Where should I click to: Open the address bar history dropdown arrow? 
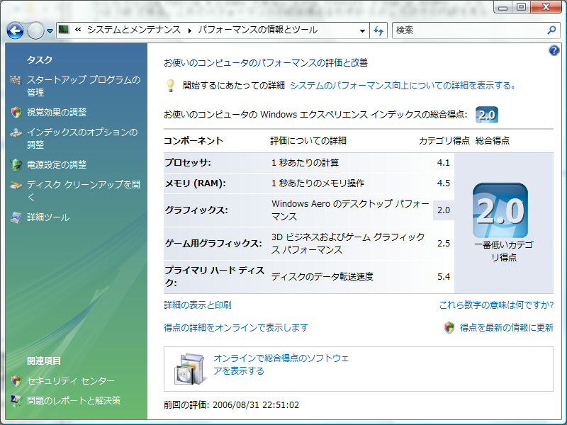pos(362,30)
